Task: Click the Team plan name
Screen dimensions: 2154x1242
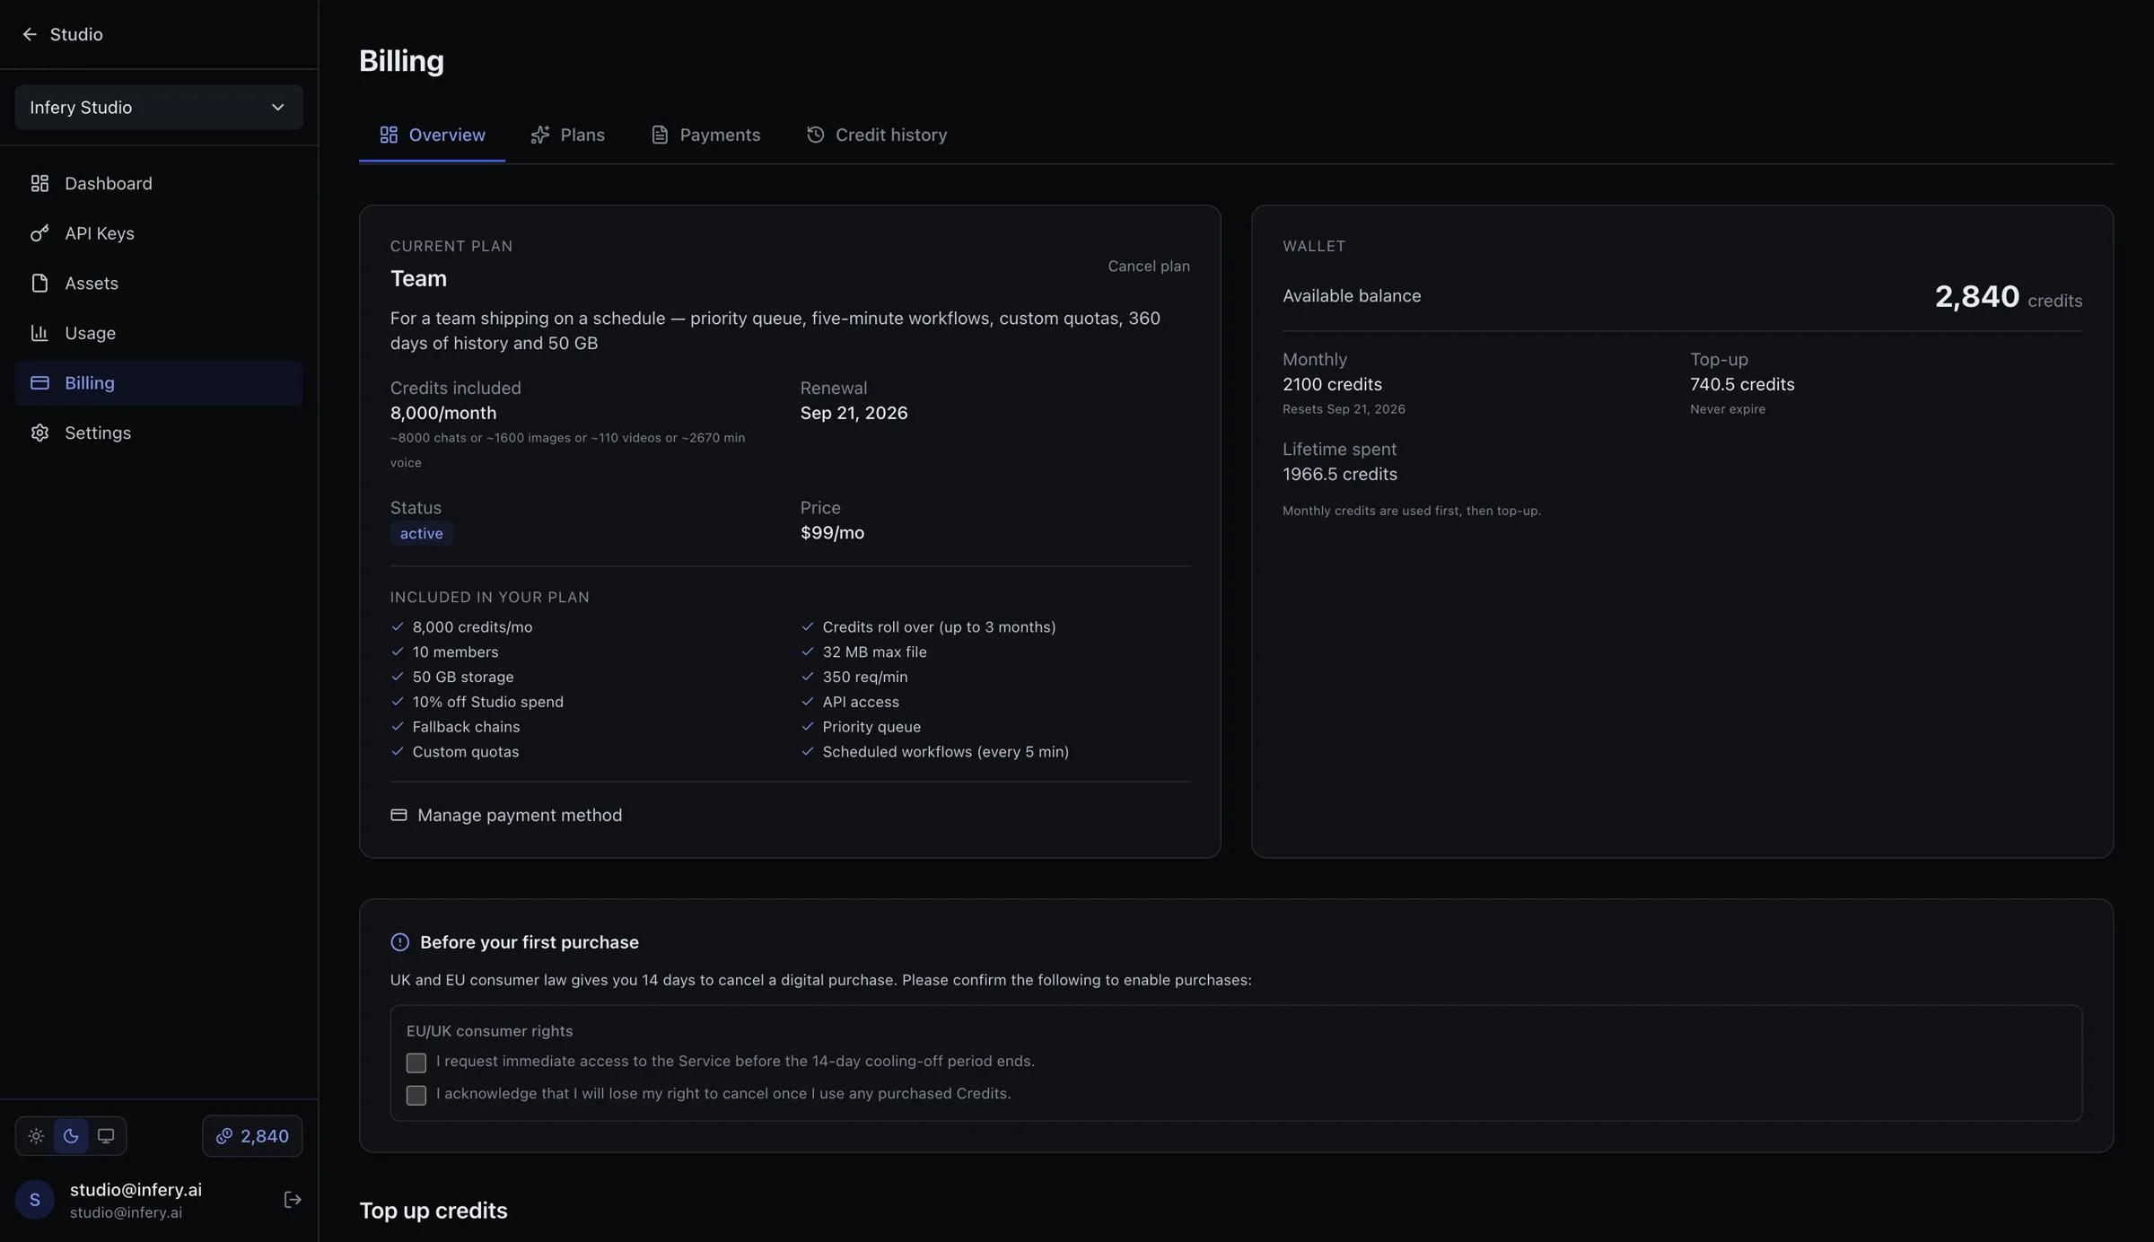Action: pos(418,279)
